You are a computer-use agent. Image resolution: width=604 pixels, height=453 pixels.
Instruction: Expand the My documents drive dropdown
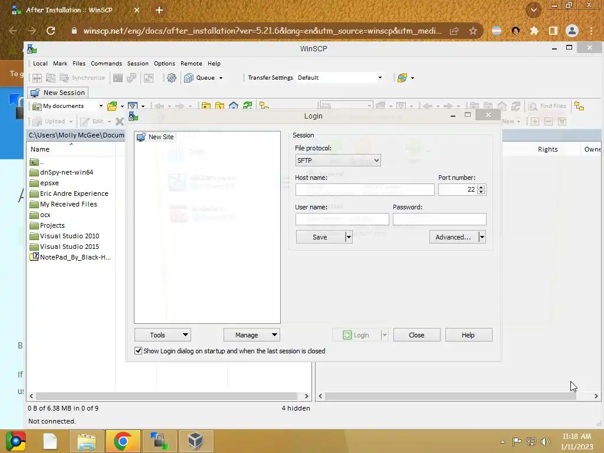pyautogui.click(x=101, y=106)
